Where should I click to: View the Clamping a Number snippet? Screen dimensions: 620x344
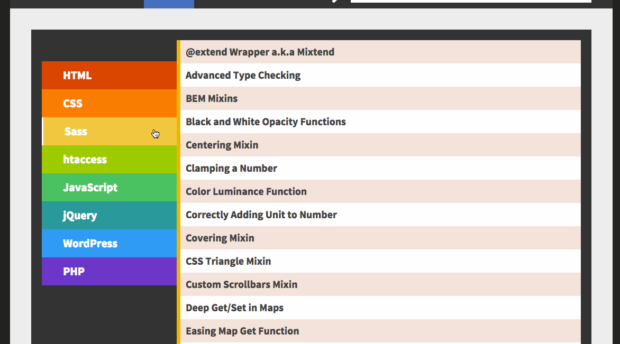380,168
